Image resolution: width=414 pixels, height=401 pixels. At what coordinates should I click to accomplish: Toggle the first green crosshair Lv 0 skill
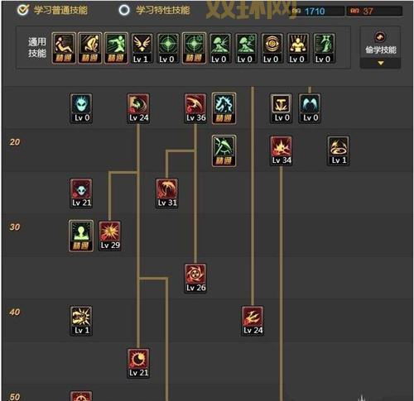pyautogui.click(x=168, y=48)
